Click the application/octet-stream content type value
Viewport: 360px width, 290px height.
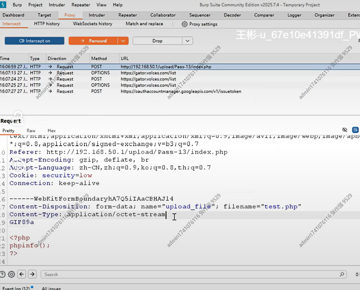[x=116, y=215]
